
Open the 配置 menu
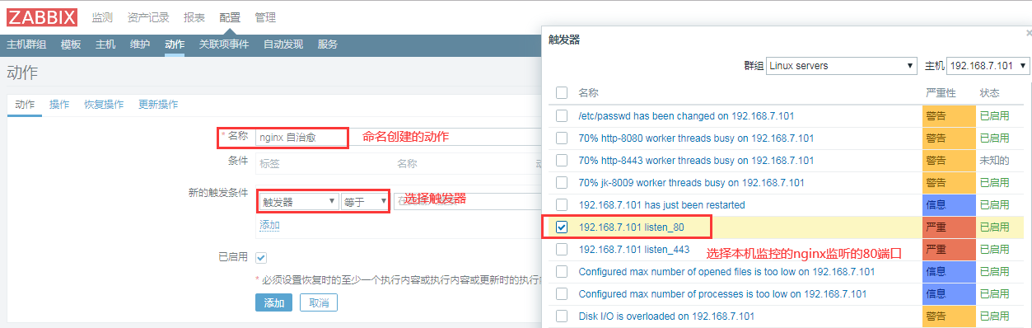coord(231,17)
